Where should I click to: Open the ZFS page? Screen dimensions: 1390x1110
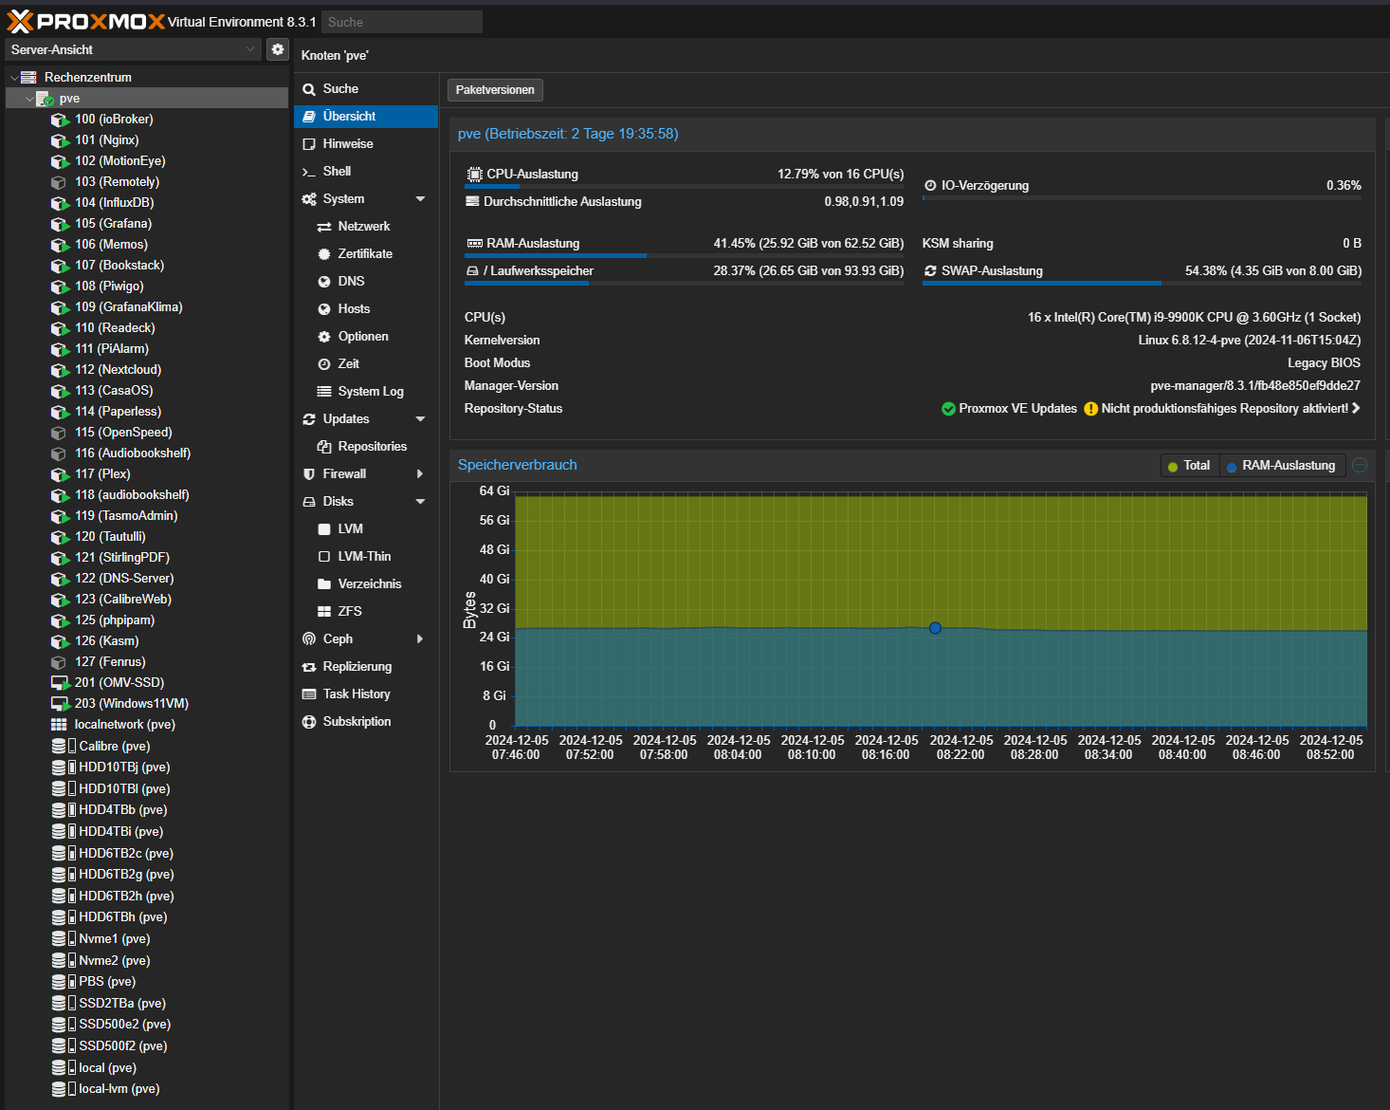click(366, 611)
